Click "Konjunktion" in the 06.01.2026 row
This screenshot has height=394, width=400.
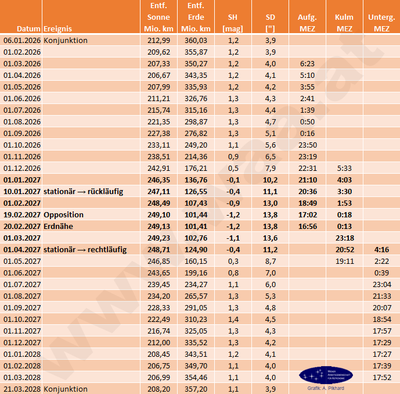(66, 40)
